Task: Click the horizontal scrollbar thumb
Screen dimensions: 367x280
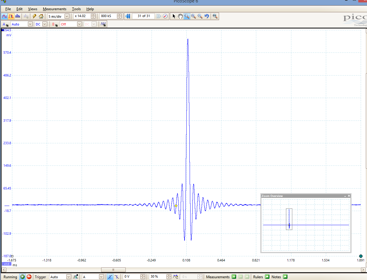Action: 113,270
